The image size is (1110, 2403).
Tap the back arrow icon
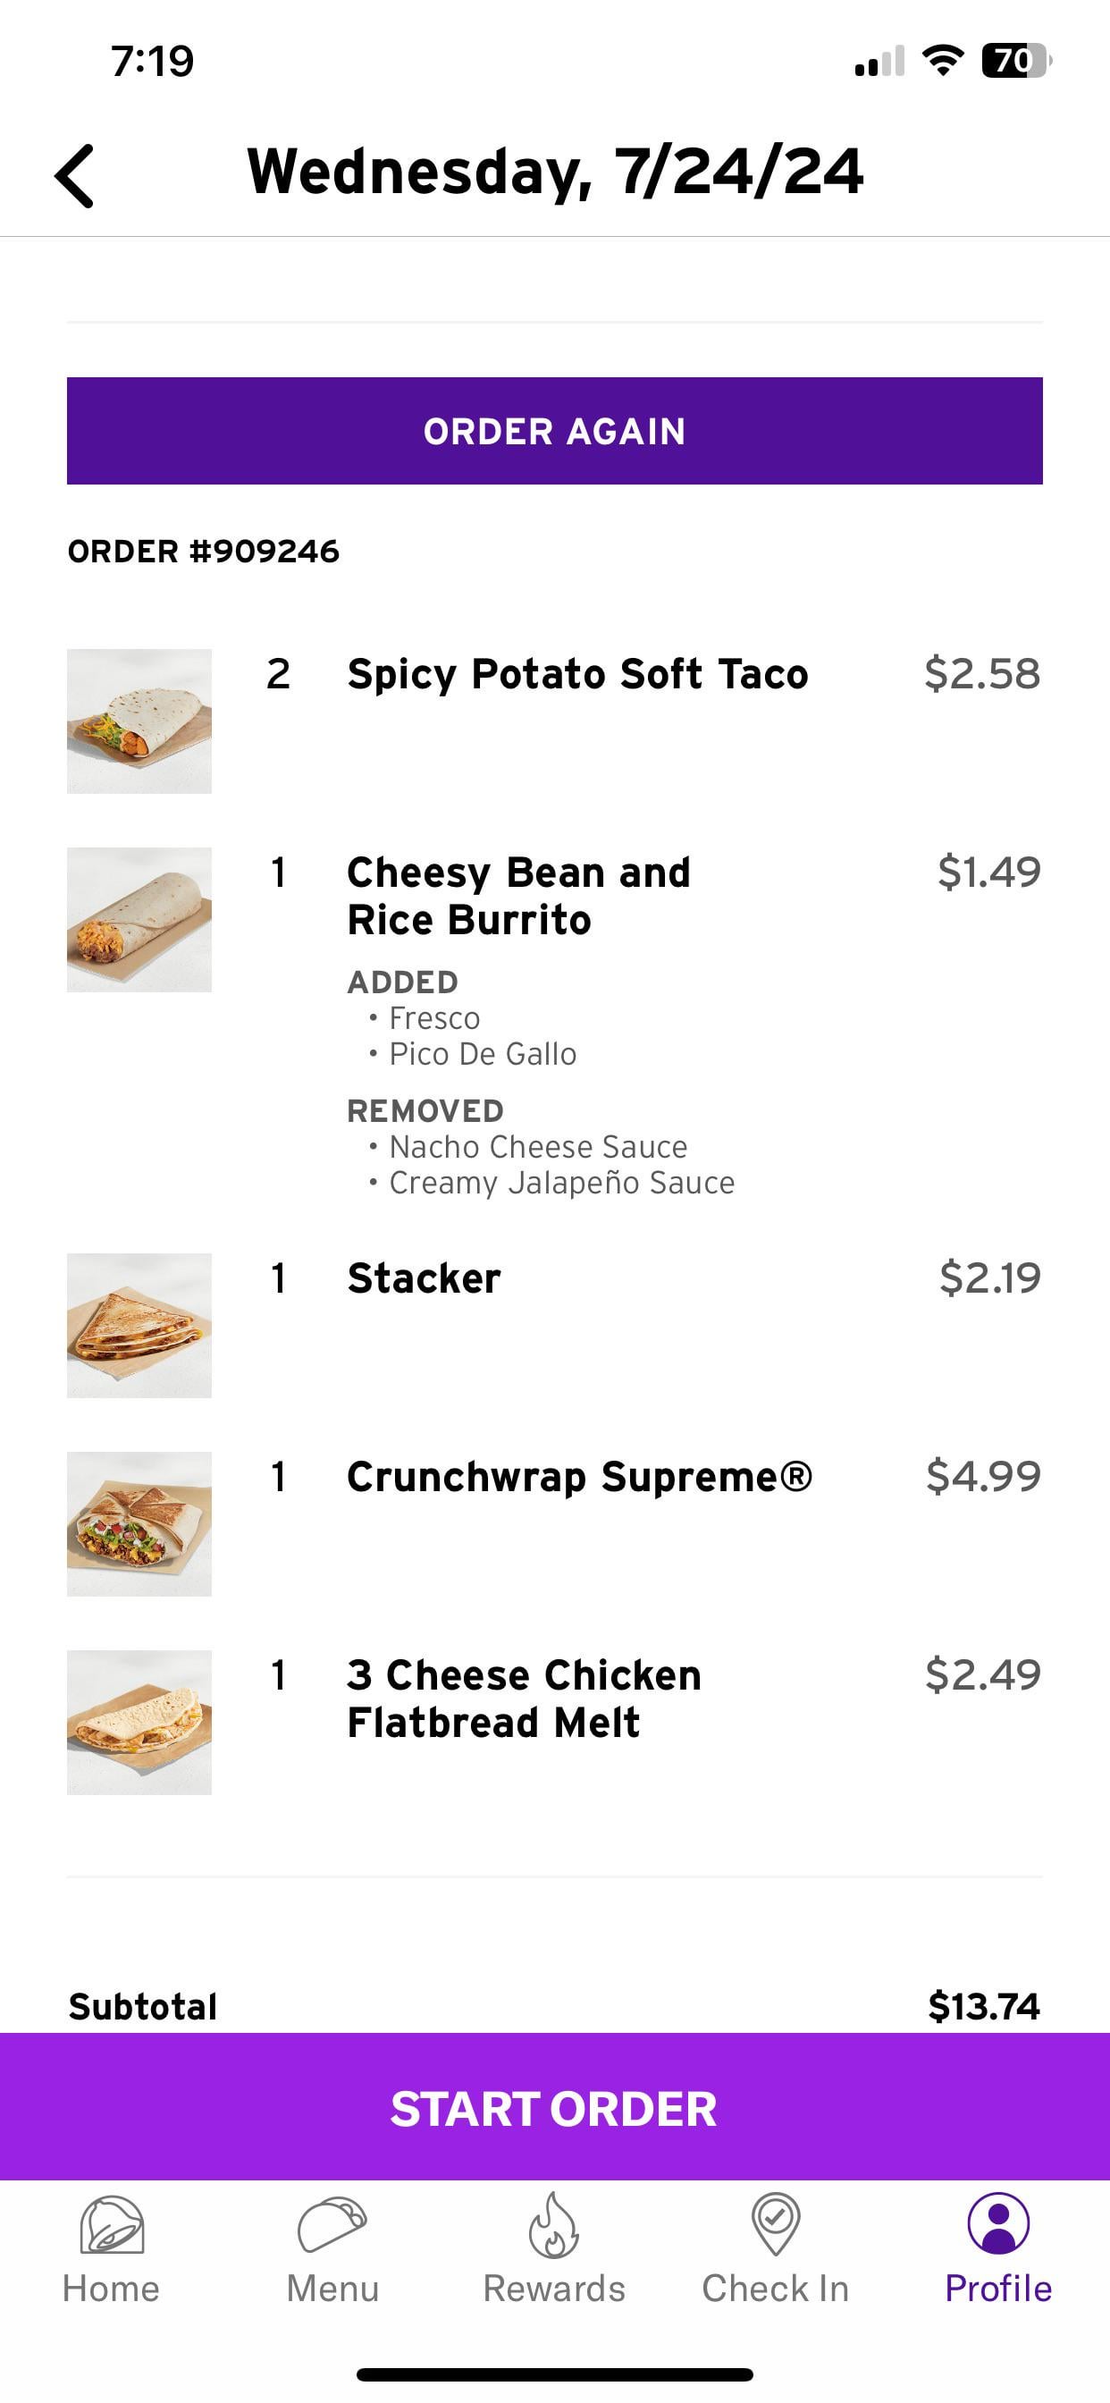(x=74, y=175)
